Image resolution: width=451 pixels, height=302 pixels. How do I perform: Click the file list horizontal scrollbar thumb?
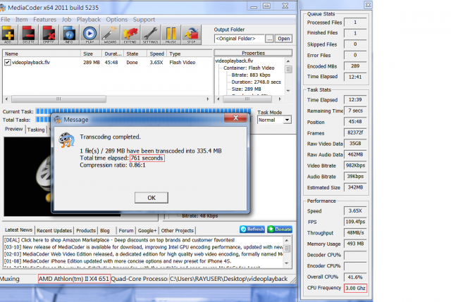(x=58, y=99)
